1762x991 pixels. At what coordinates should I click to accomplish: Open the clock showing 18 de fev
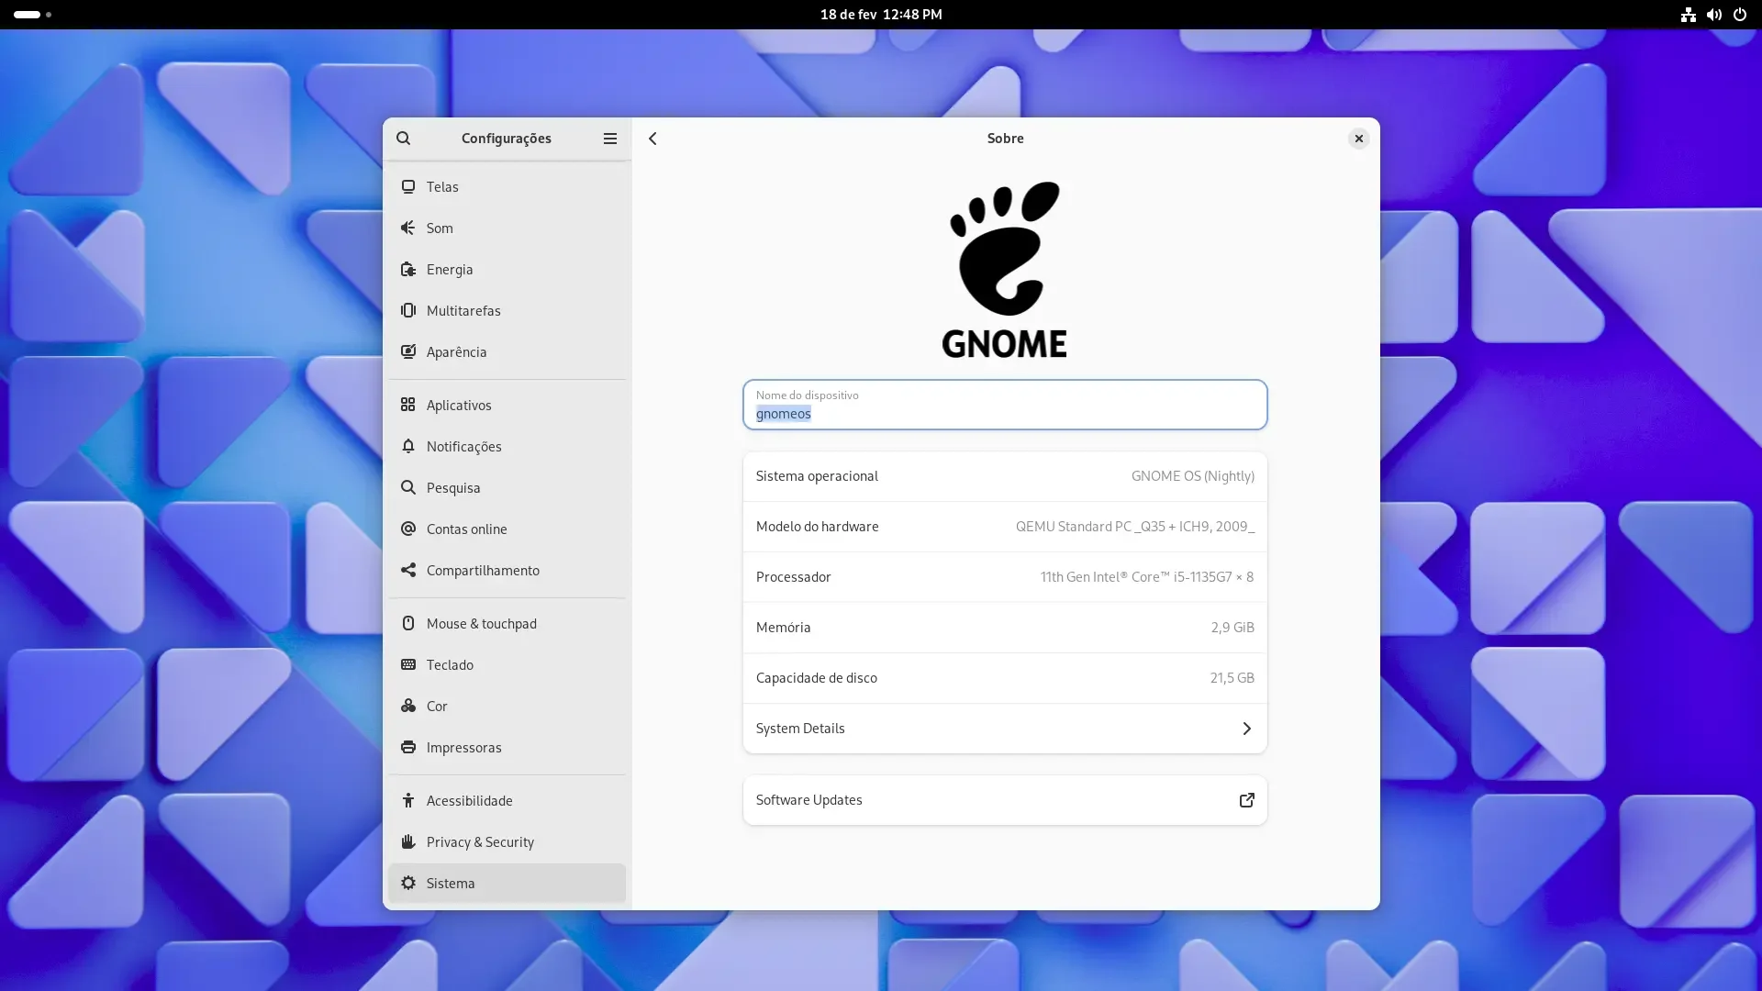click(x=881, y=15)
